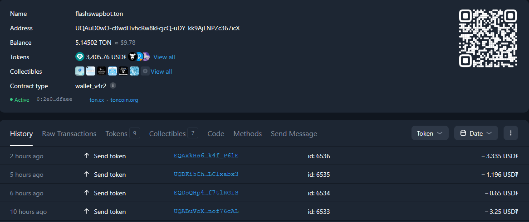Viewport: 529px width, 222px height.
Task: Click the 5 hours ago timestamp
Action: click(27, 175)
